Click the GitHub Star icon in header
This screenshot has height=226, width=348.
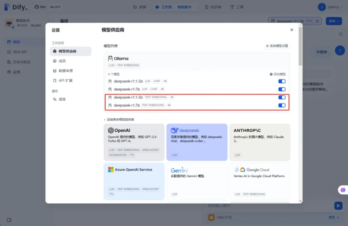tap(37, 7)
